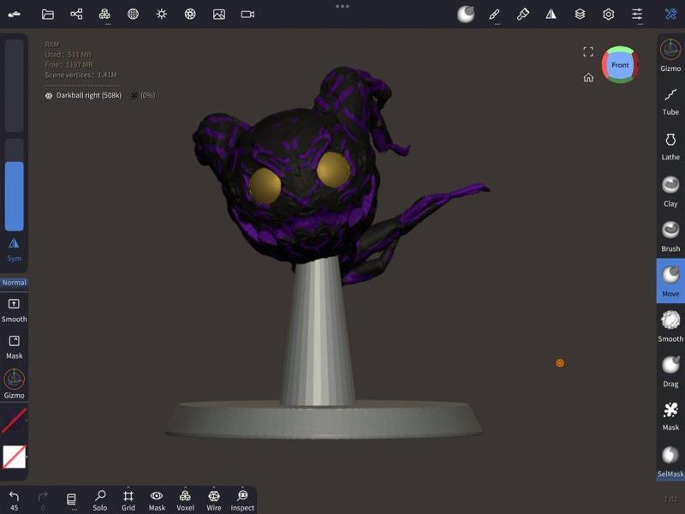Click the home view icon
Screen dimensions: 685x514
(x=587, y=77)
